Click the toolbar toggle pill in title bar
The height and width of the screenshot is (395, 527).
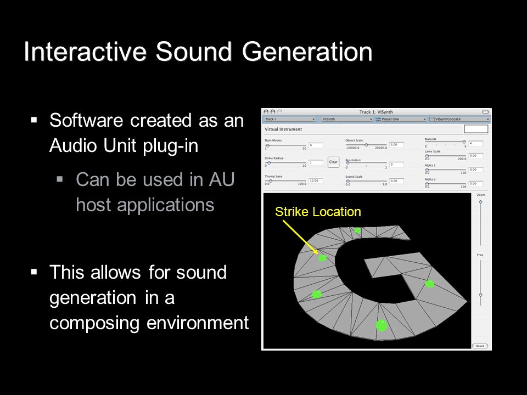point(485,112)
